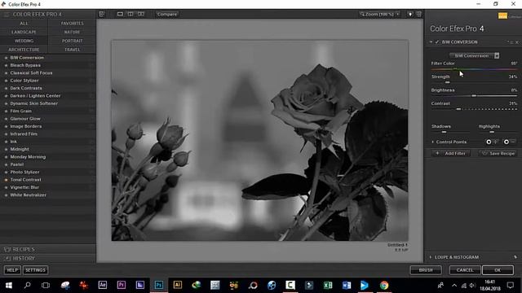Click the Filter Color hue slider

tap(474, 69)
